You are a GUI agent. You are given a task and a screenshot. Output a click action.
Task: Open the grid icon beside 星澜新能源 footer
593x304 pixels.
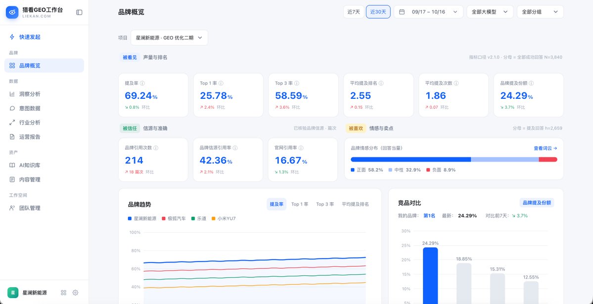click(63, 293)
